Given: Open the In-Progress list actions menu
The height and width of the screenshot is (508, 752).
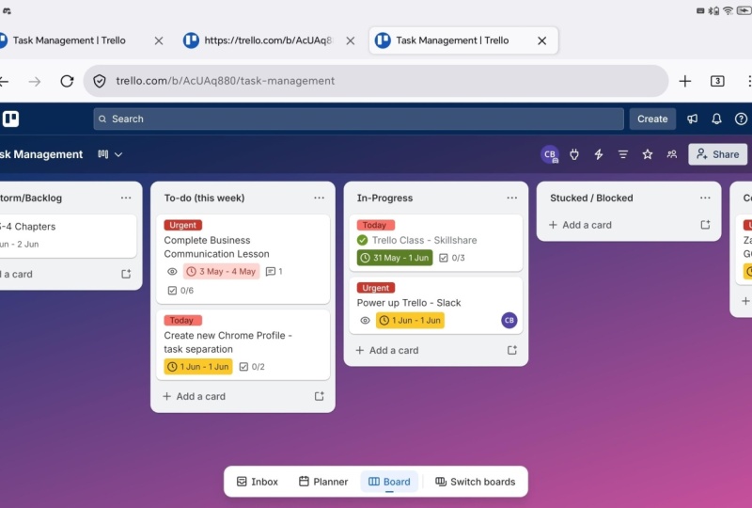Looking at the screenshot, I should coord(512,198).
